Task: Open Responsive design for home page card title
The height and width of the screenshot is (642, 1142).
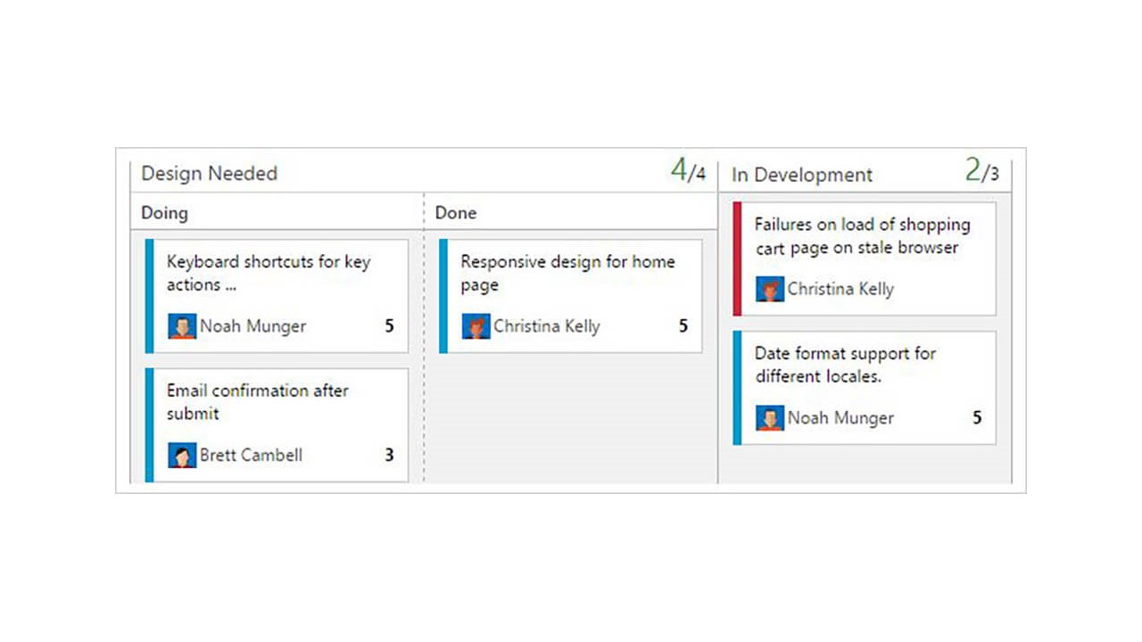Action: pos(567,273)
